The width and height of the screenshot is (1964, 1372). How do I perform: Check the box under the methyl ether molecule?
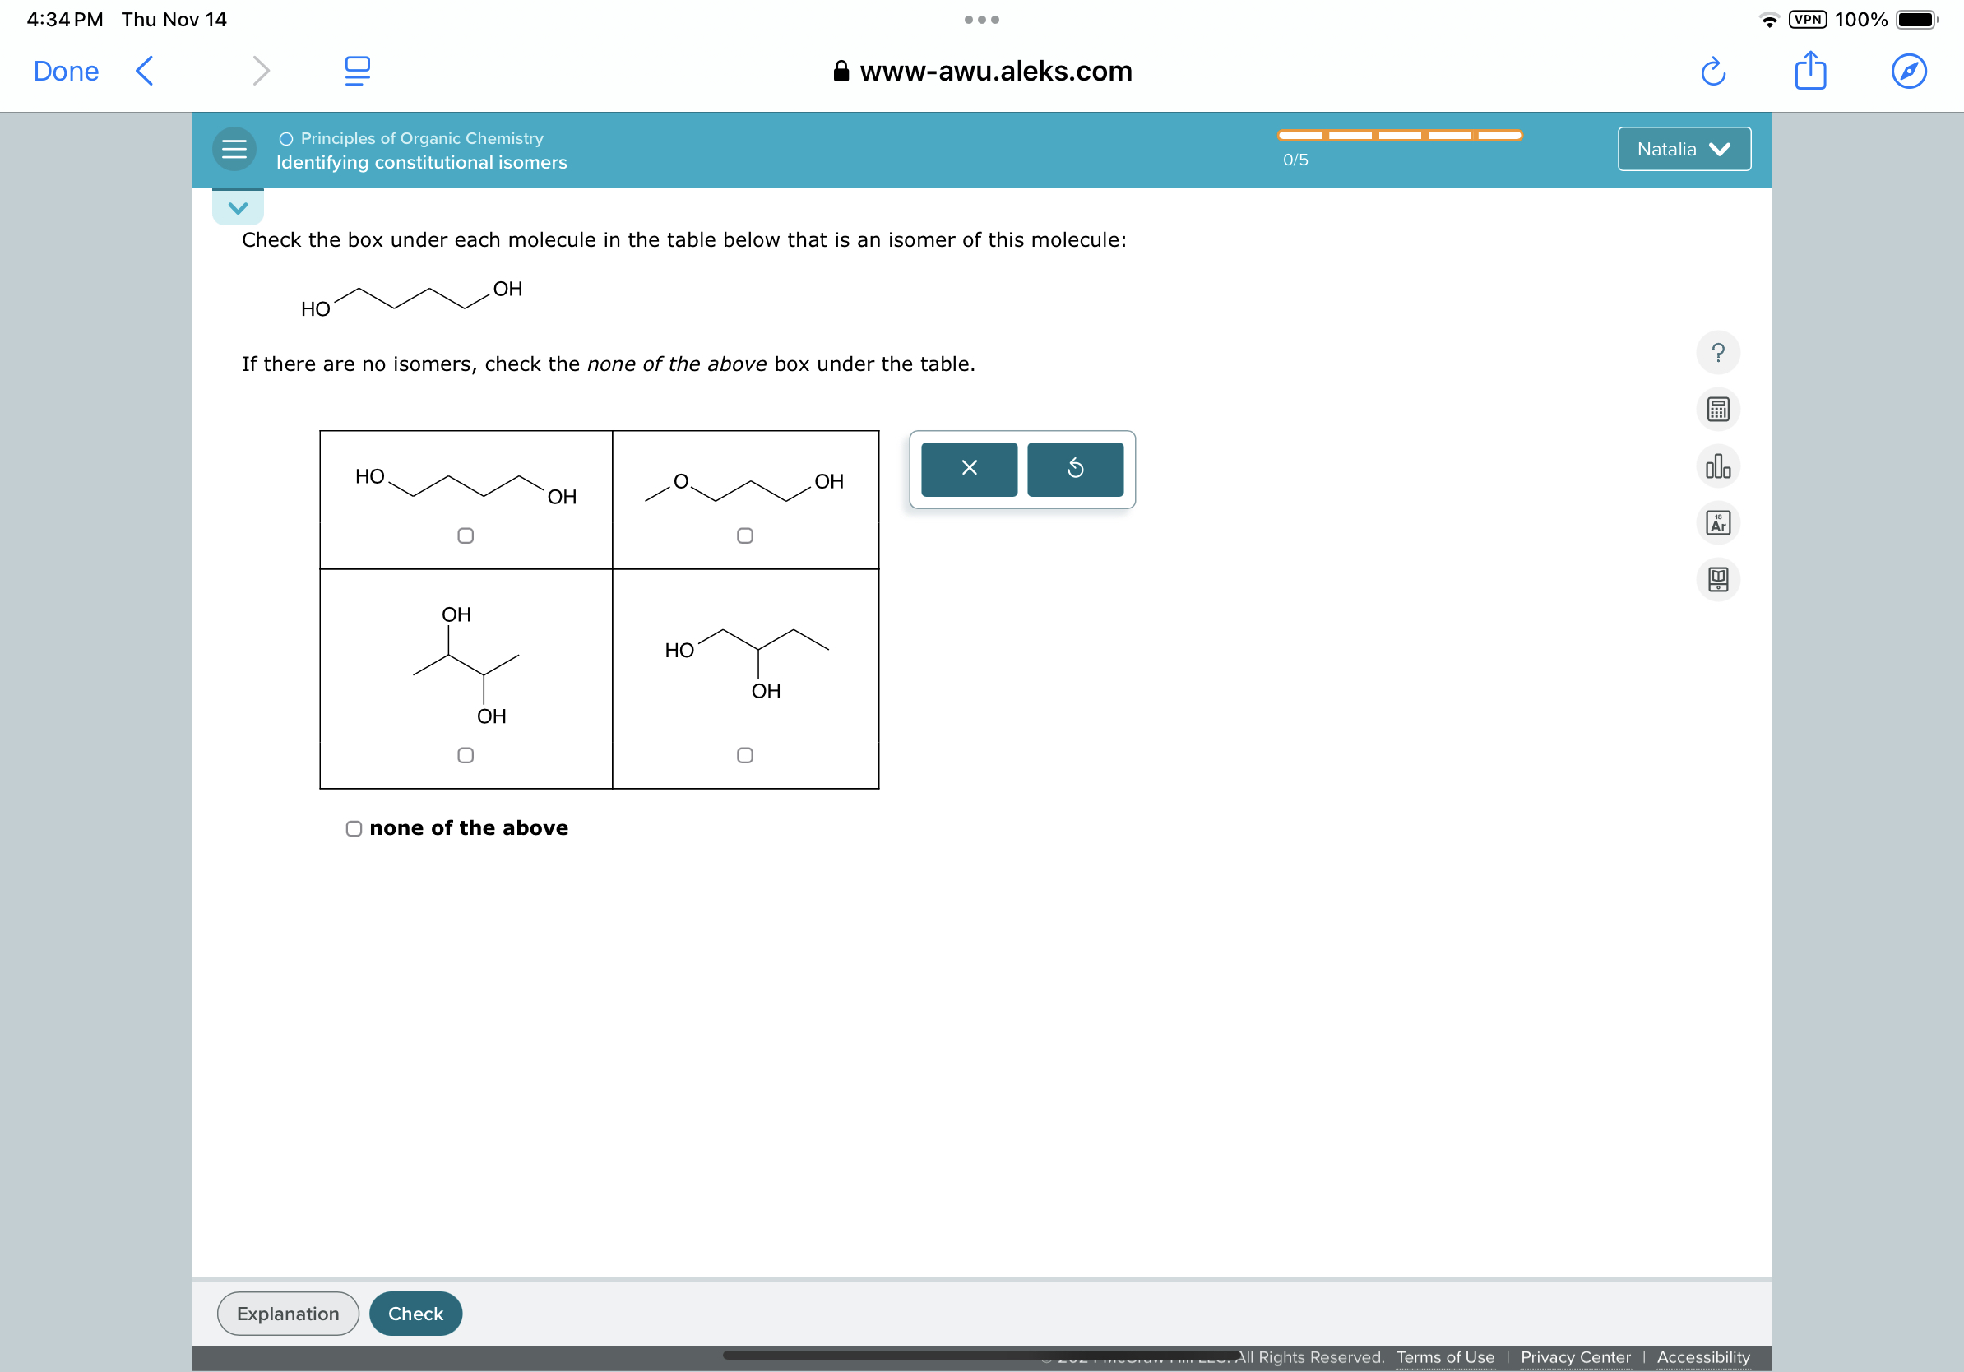point(745,535)
